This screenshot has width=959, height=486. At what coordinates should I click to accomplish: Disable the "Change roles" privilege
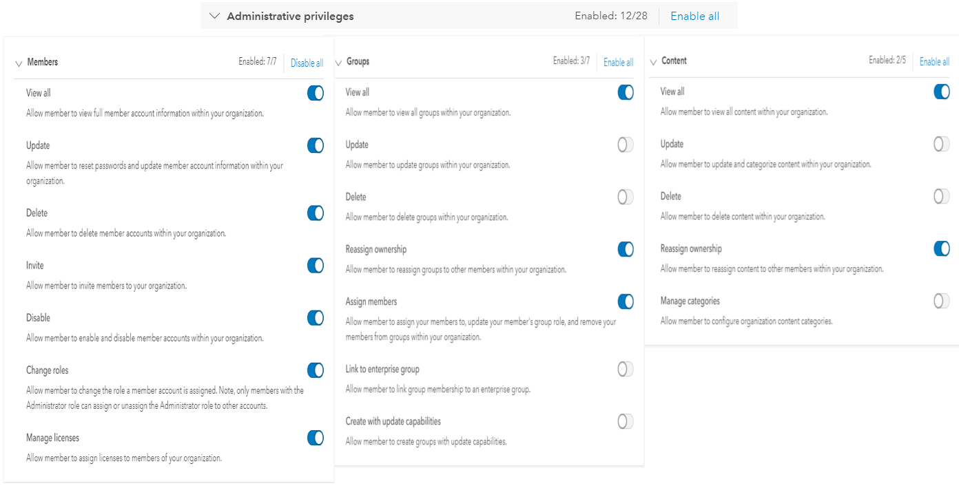[315, 370]
